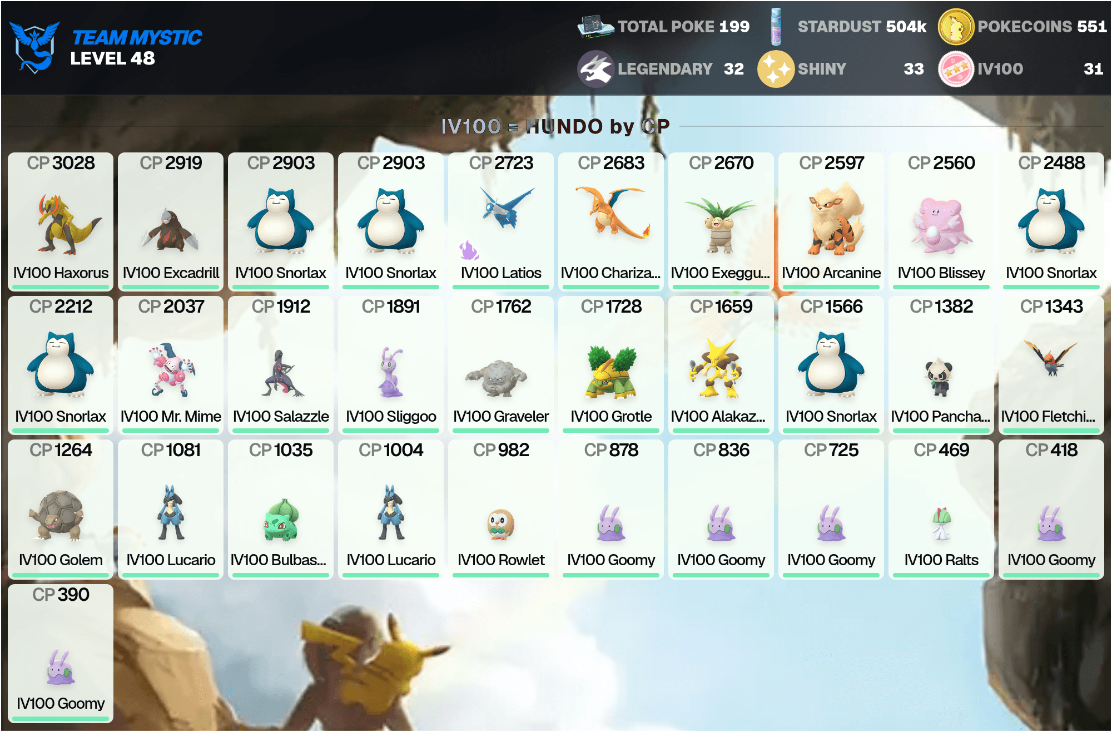
Task: Click the Latios sprite
Action: (507, 207)
